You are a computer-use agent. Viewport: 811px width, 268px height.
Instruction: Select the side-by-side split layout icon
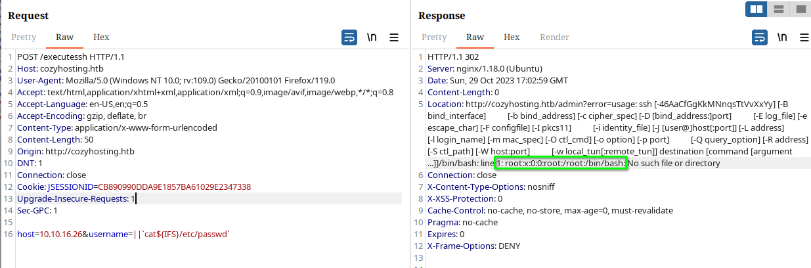756,9
